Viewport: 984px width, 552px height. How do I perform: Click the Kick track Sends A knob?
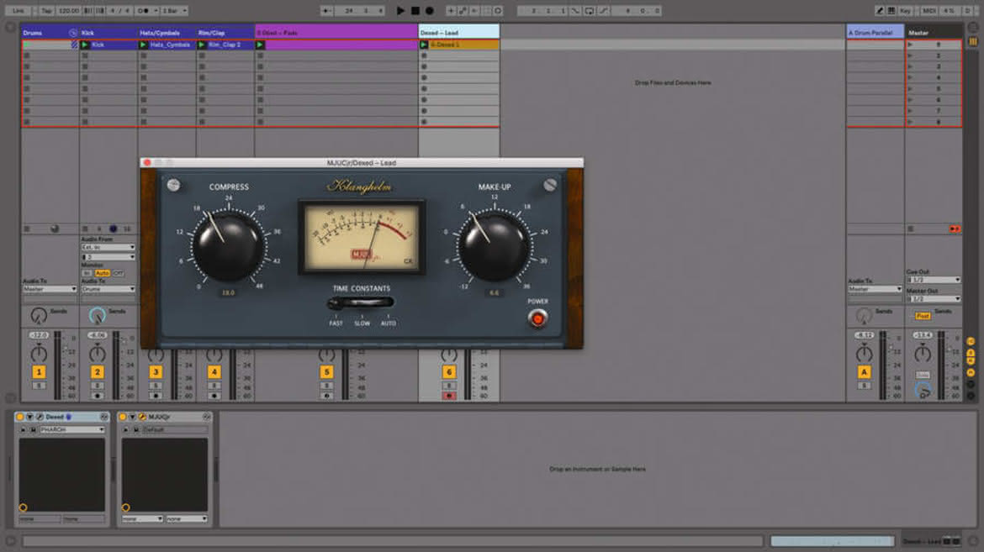pyautogui.click(x=98, y=315)
